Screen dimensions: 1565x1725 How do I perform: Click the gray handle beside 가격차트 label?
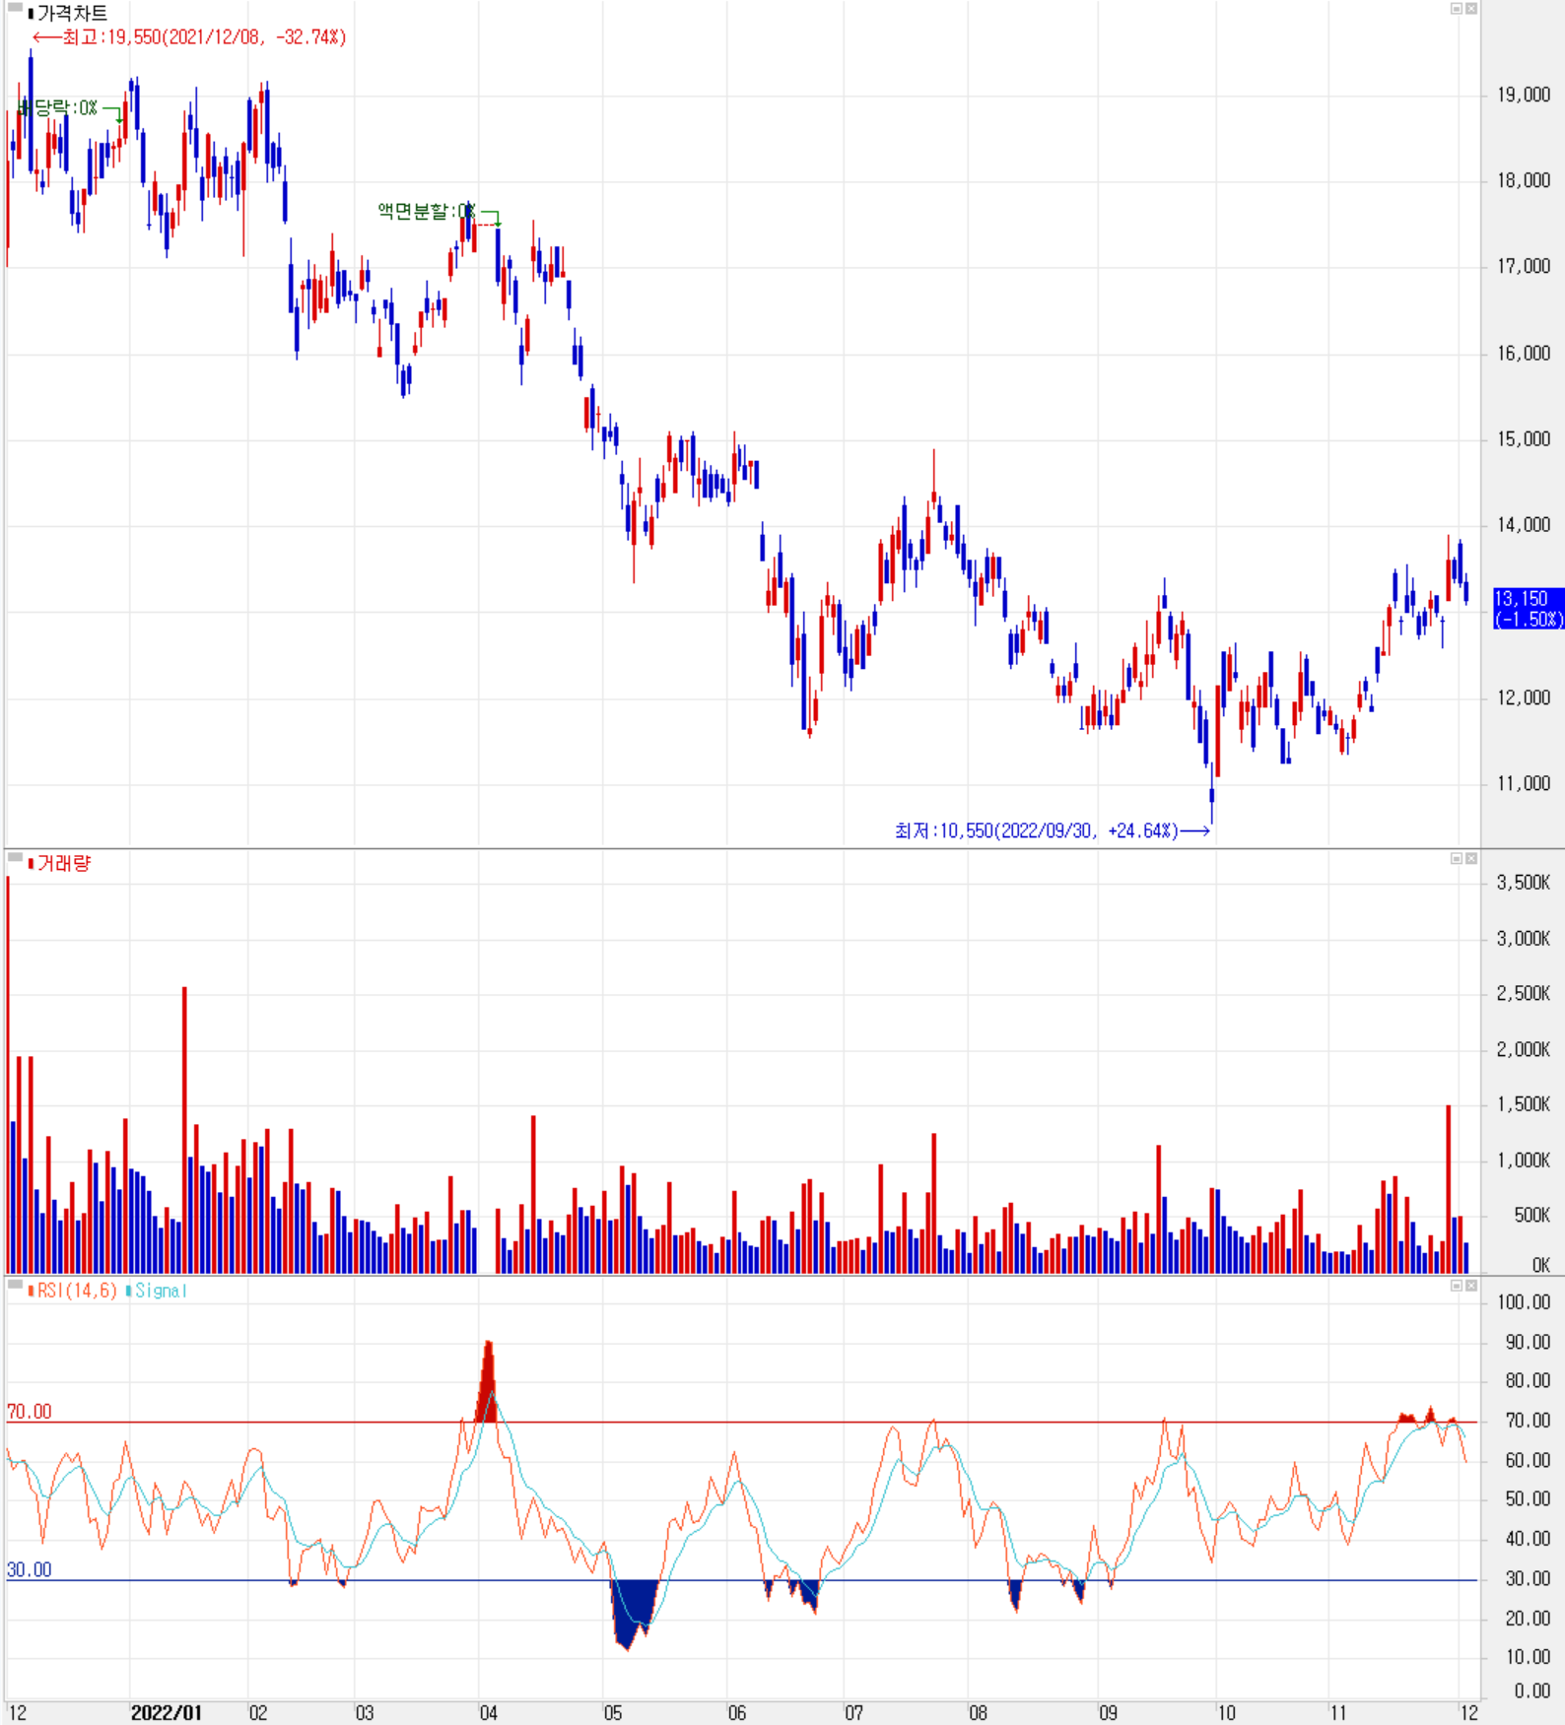pyautogui.click(x=15, y=8)
